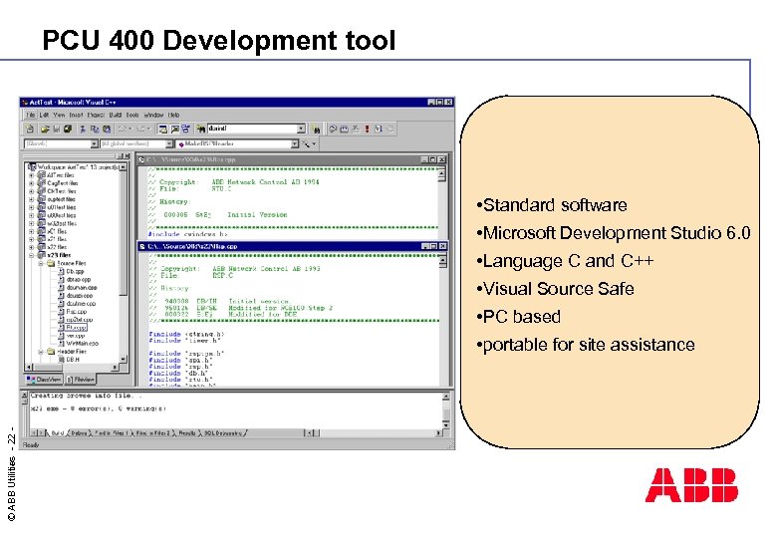The width and height of the screenshot is (777, 538).
Task: Expand the x22 files project node
Action: coord(31,247)
